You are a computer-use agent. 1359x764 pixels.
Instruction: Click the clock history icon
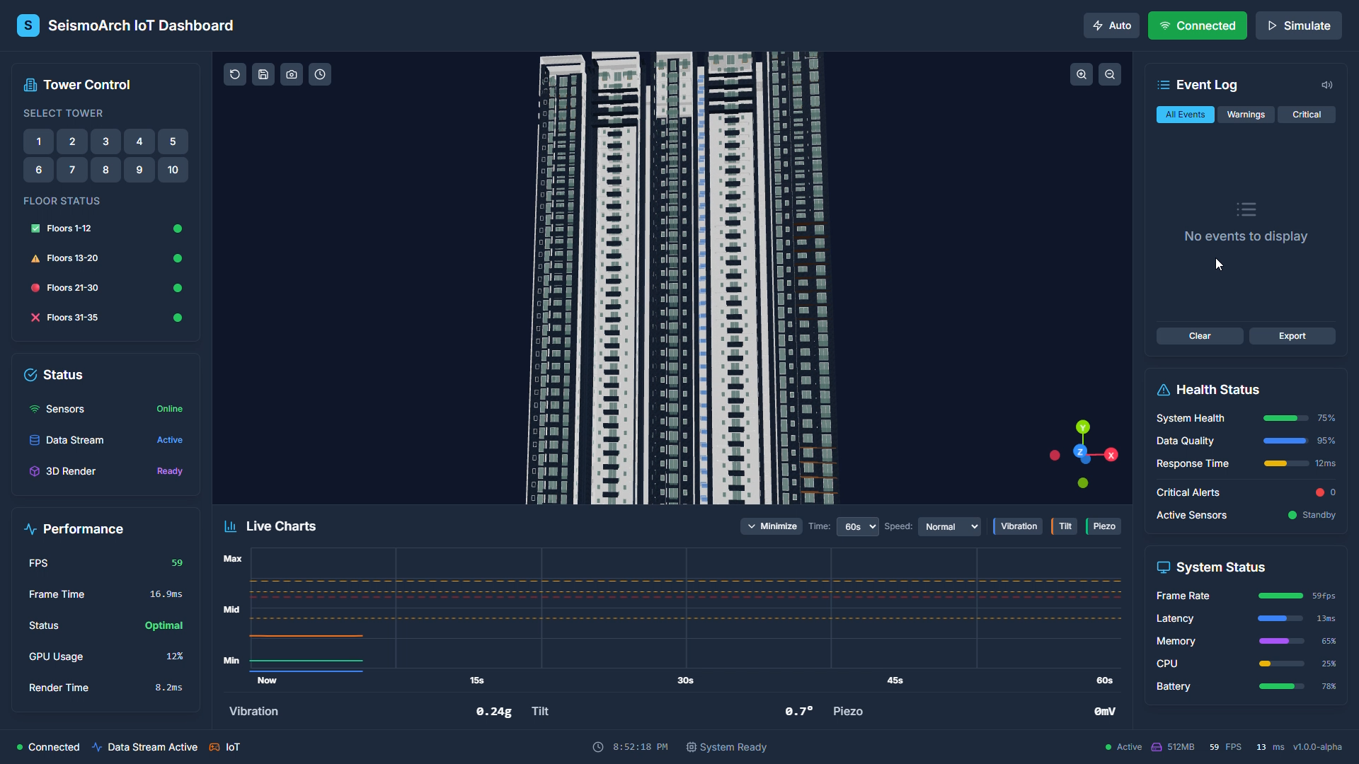(x=320, y=74)
